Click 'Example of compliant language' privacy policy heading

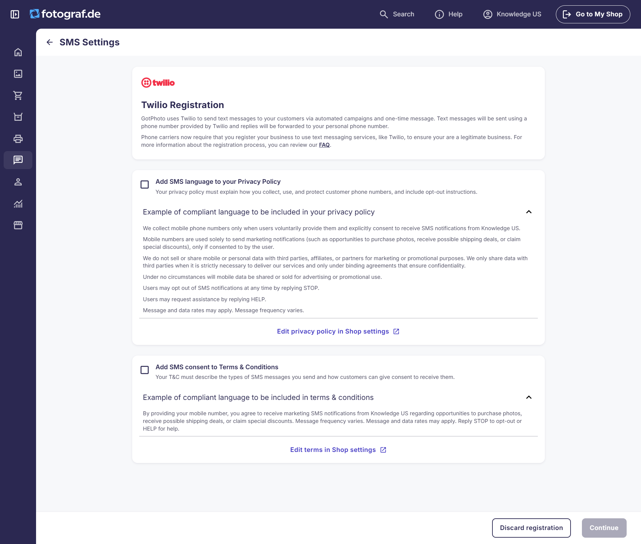click(259, 212)
